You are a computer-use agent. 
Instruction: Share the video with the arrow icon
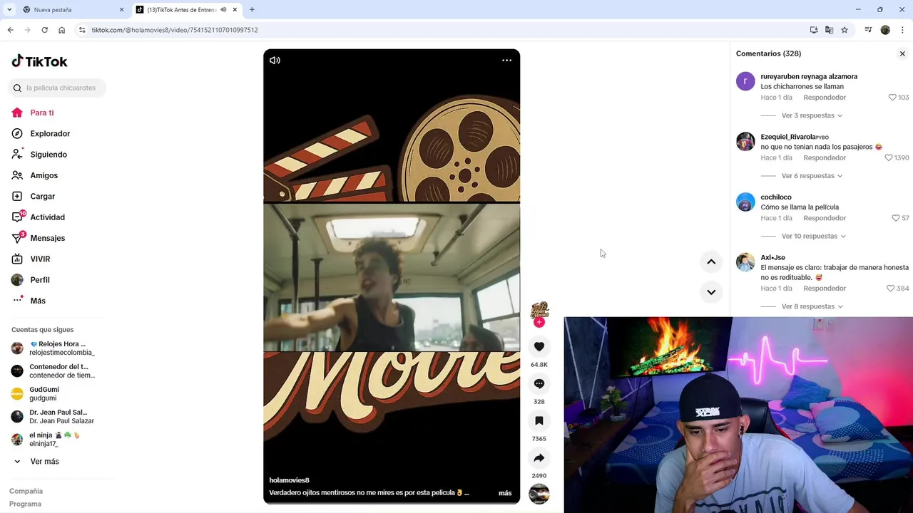[539, 457]
